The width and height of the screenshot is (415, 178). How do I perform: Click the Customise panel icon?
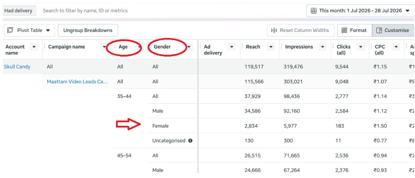point(379,30)
